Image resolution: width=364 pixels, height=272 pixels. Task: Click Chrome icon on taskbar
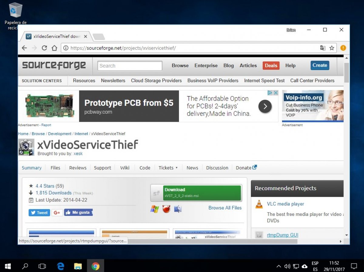[96, 266]
